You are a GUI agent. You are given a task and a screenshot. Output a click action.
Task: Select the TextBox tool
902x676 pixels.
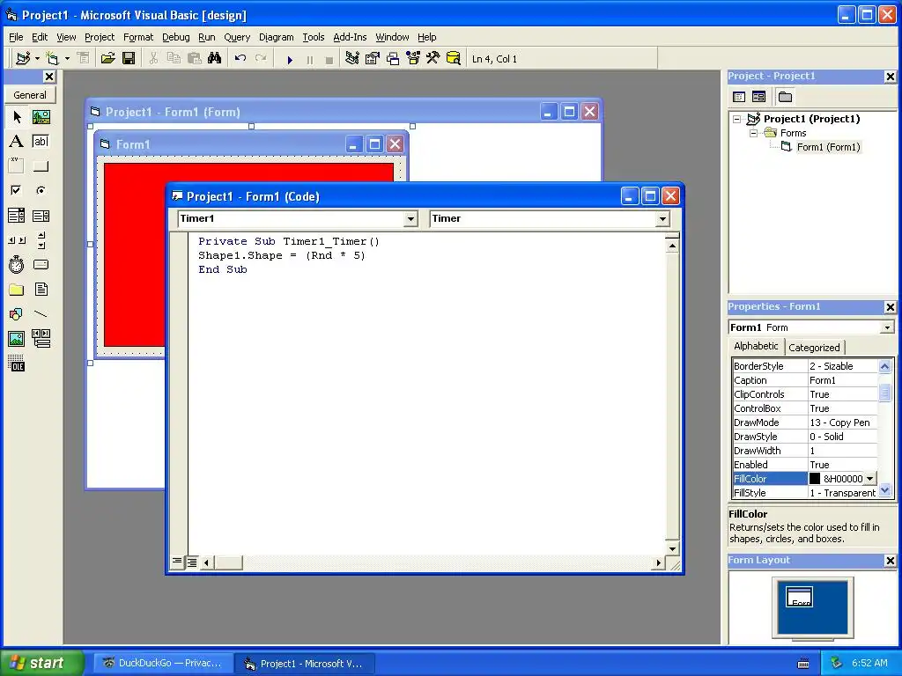41,142
